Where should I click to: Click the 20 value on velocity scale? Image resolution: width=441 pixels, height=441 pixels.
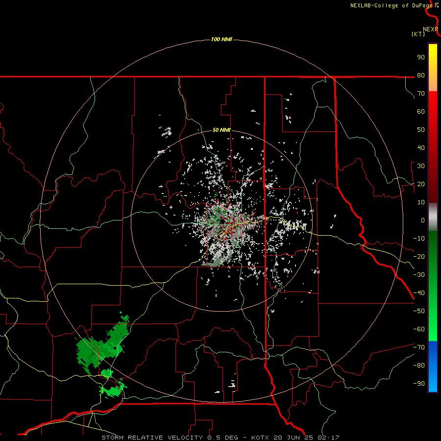(421, 184)
